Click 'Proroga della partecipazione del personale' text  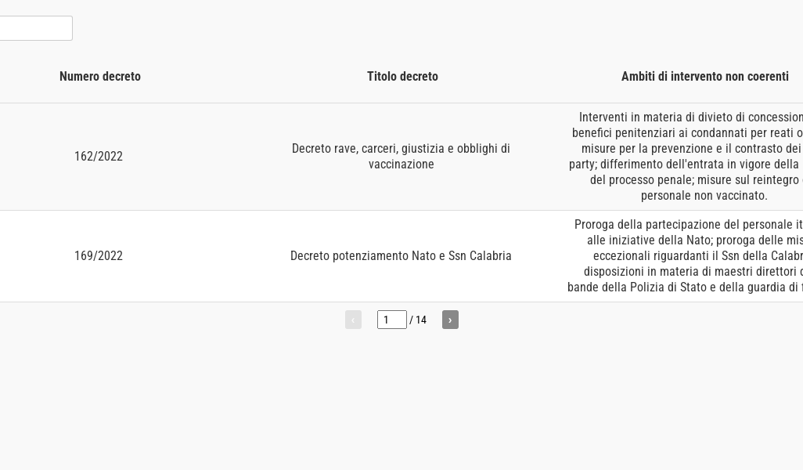point(689,225)
